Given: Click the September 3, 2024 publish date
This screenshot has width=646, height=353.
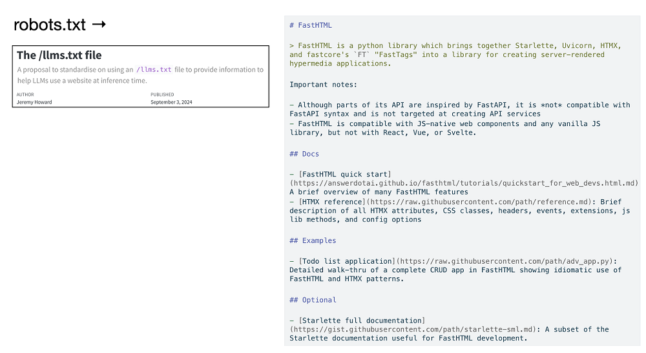Looking at the screenshot, I should click(x=171, y=102).
